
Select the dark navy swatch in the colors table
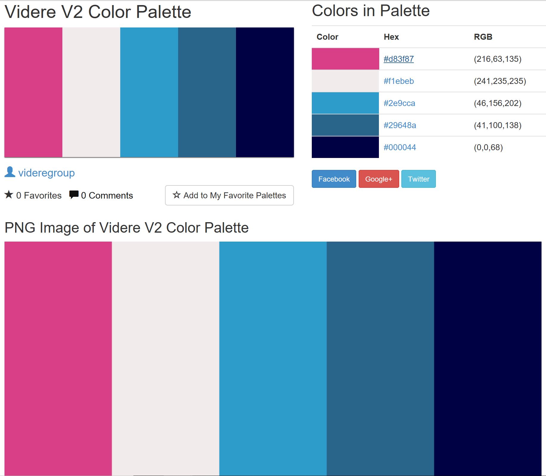pos(345,147)
